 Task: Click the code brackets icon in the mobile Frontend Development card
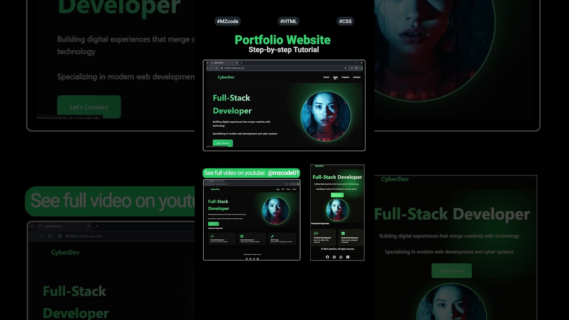click(x=316, y=233)
